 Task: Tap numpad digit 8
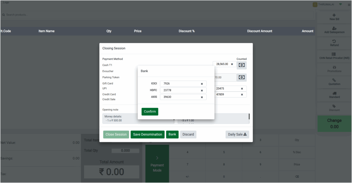pos(224,164)
